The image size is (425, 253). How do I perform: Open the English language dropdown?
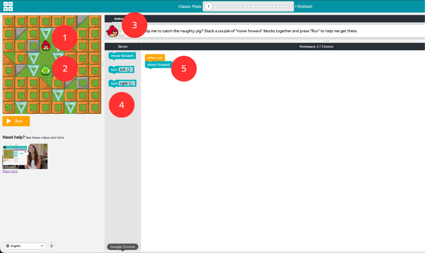24,246
